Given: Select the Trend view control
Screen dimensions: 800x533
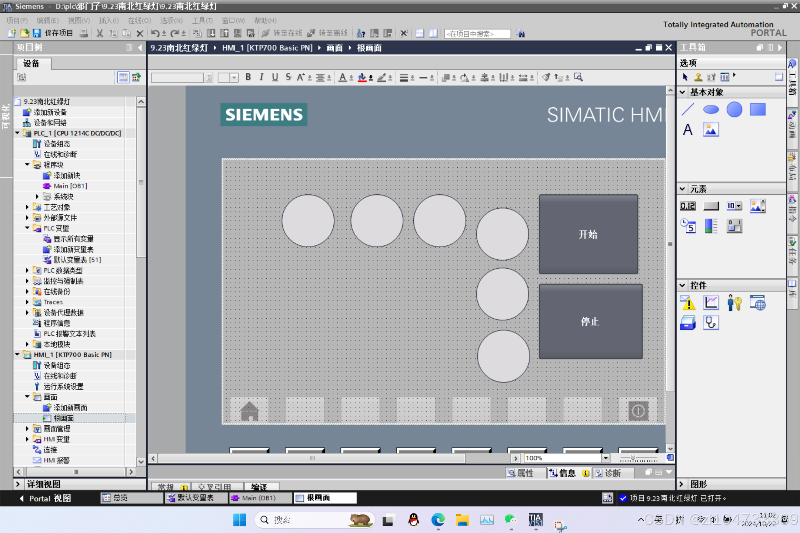Looking at the screenshot, I should (x=711, y=303).
